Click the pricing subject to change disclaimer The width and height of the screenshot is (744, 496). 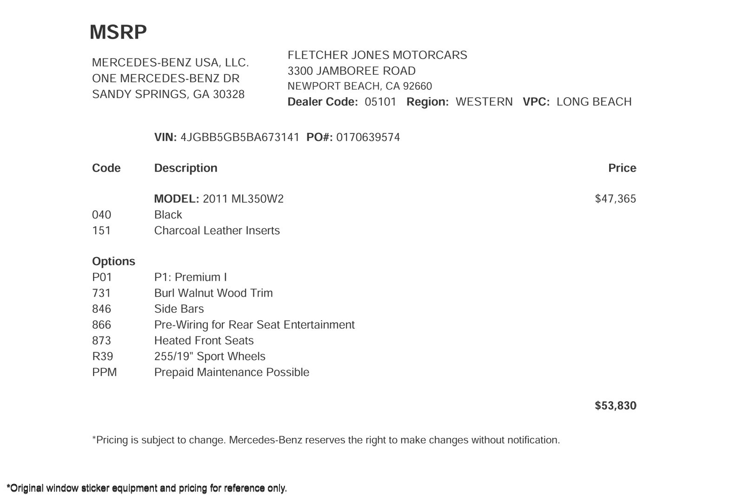(x=326, y=440)
